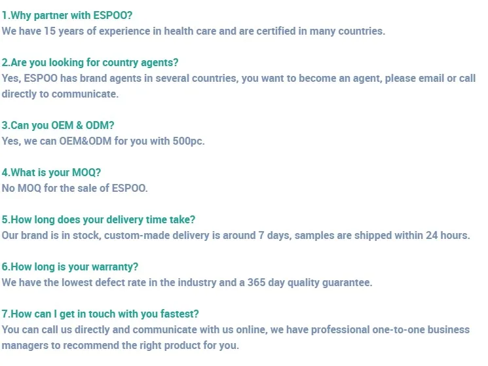
Task: Select the 'How long is your warranty?' question
Action: coord(70,266)
